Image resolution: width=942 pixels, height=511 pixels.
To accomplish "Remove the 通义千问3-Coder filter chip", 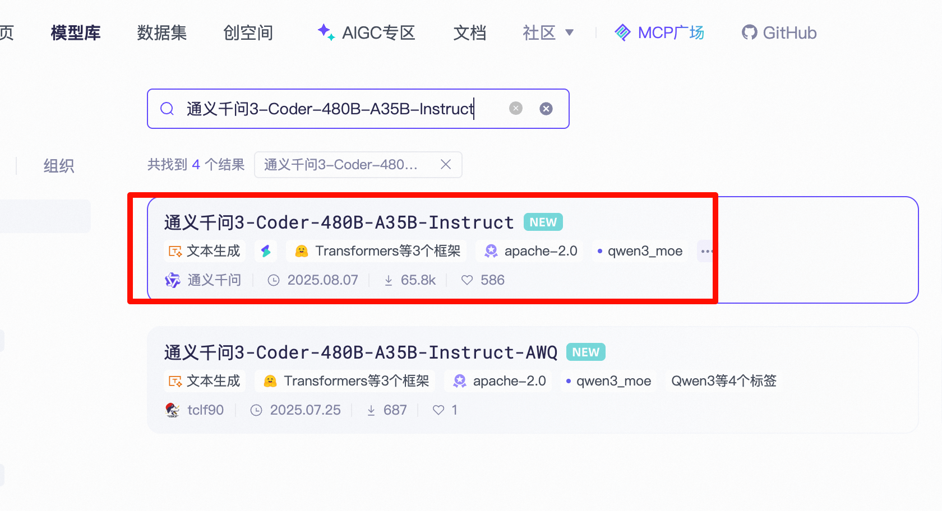I will 446,164.
